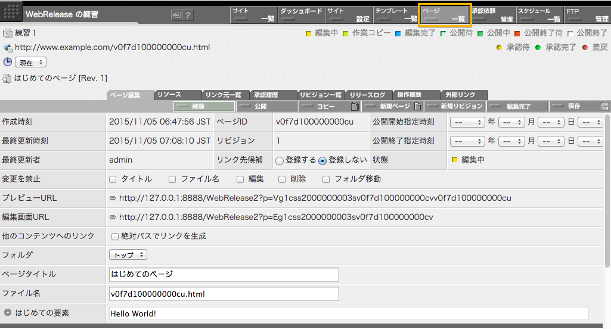Image resolution: width=611 pixels, height=329 pixels.
Task: Open the example.com page URL link
Action: pyautogui.click(x=112, y=48)
